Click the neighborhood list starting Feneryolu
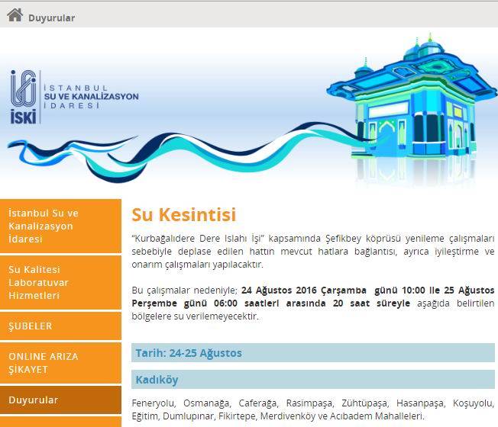The height and width of the screenshot is (427, 498). point(313,409)
